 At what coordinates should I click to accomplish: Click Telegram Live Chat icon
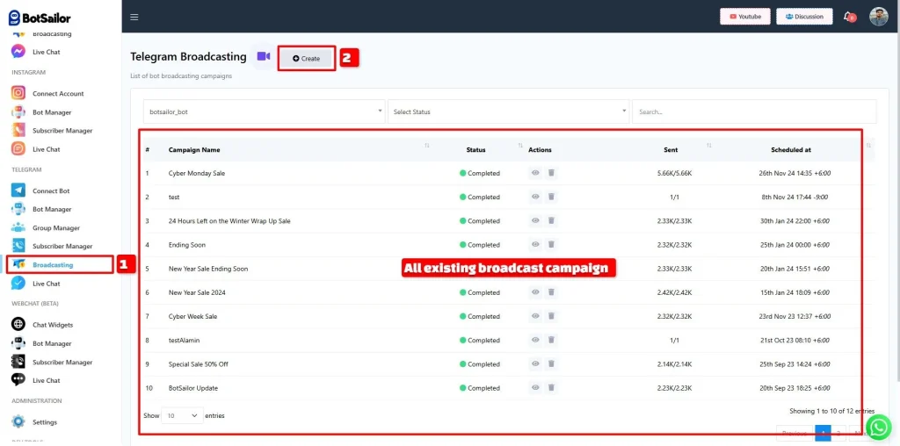pos(18,284)
